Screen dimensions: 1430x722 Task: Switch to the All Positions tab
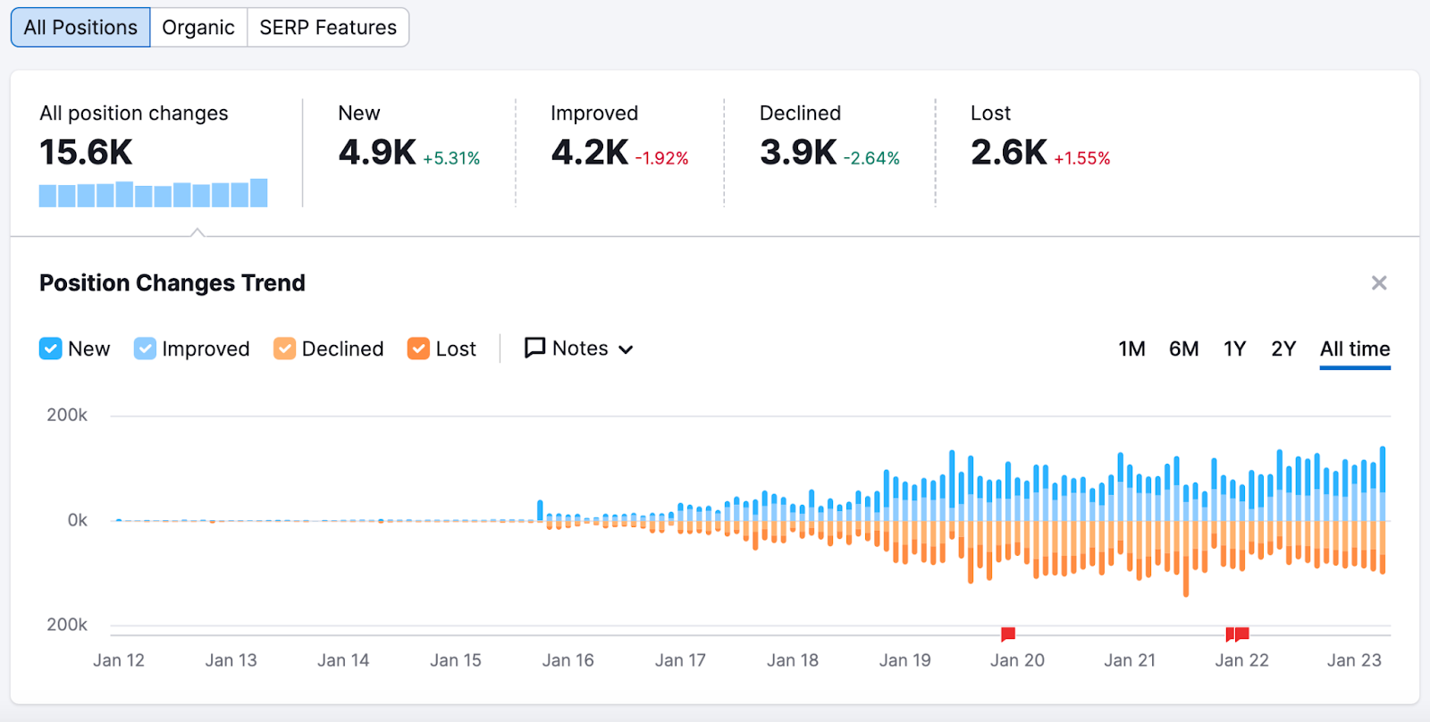coord(80,28)
